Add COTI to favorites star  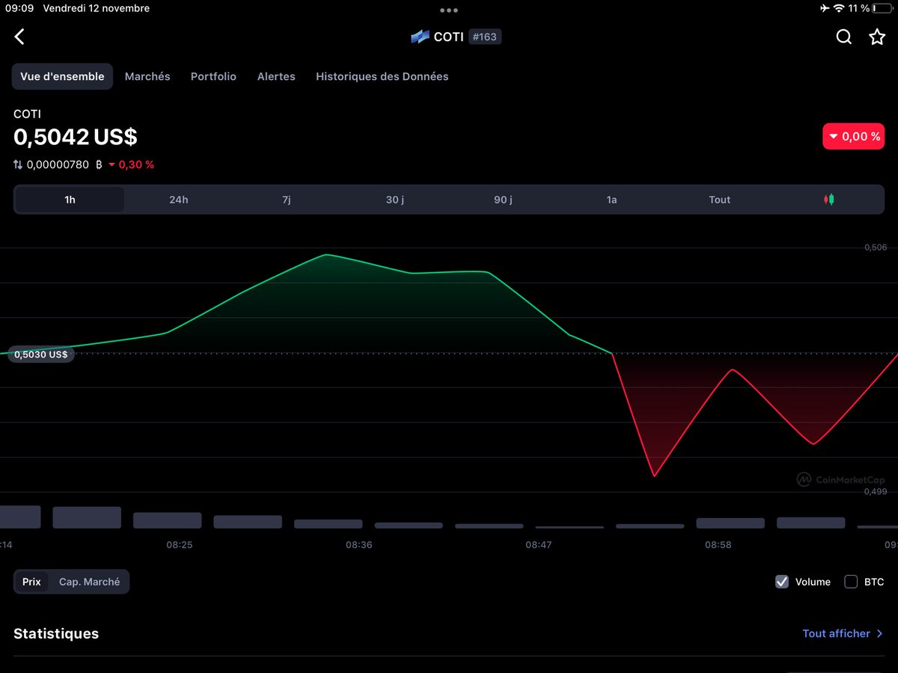(877, 37)
